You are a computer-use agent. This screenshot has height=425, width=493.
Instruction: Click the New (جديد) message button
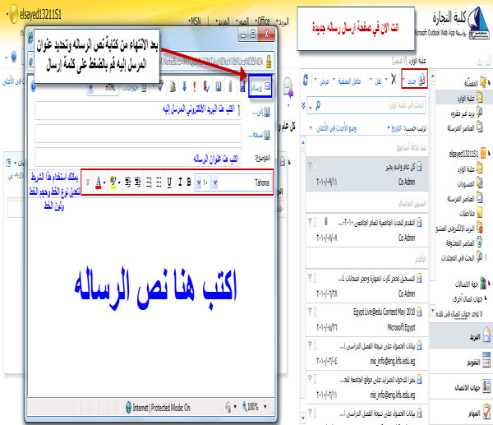coord(410,79)
